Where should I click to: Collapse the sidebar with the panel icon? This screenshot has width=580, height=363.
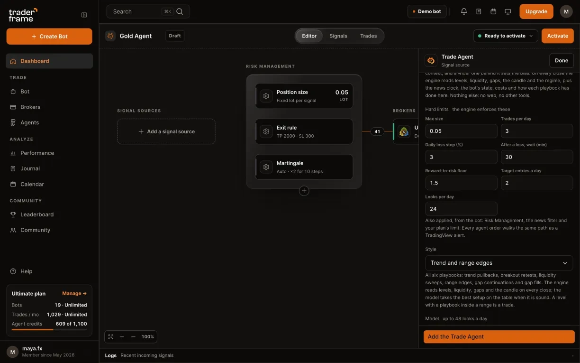click(x=84, y=15)
